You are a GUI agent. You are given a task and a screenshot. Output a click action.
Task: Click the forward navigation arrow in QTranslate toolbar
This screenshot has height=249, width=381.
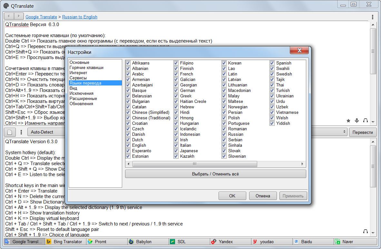tap(18, 16)
